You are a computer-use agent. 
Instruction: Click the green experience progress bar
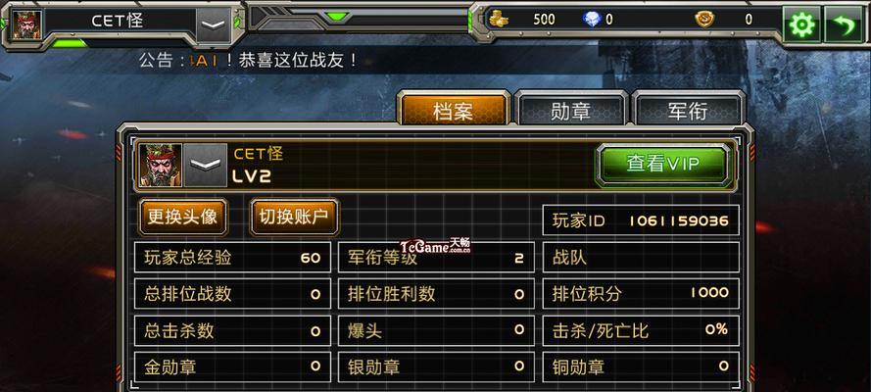pos(70,43)
